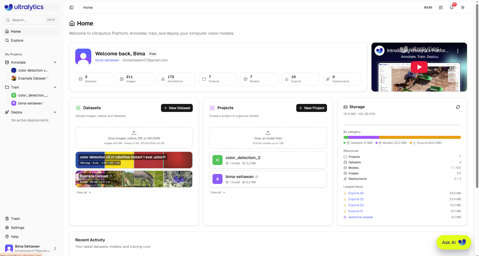Viewport: 479px width, 256px height.
Task: Play the Introducing Ultralytics Platform video
Action: click(x=419, y=67)
